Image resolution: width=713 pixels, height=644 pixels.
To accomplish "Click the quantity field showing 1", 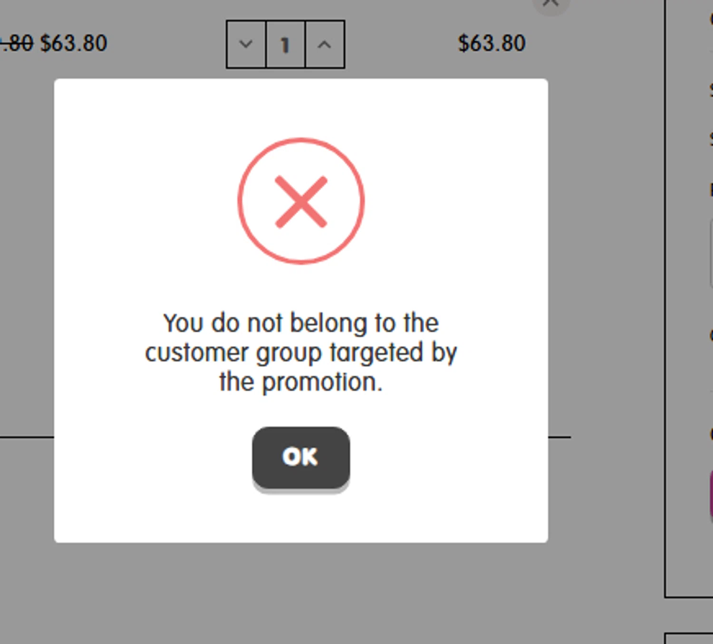I will click(285, 45).
